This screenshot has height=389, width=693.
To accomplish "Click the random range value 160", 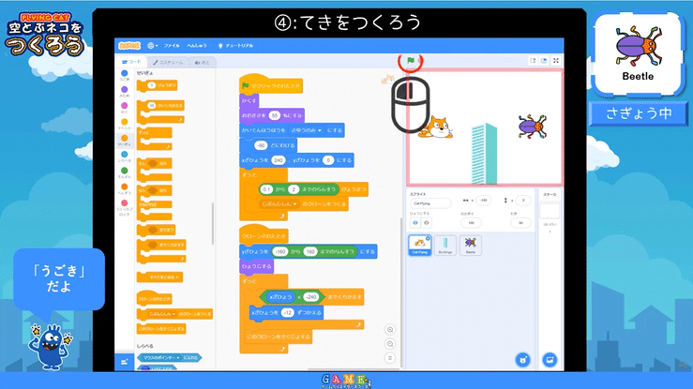I will (x=310, y=252).
